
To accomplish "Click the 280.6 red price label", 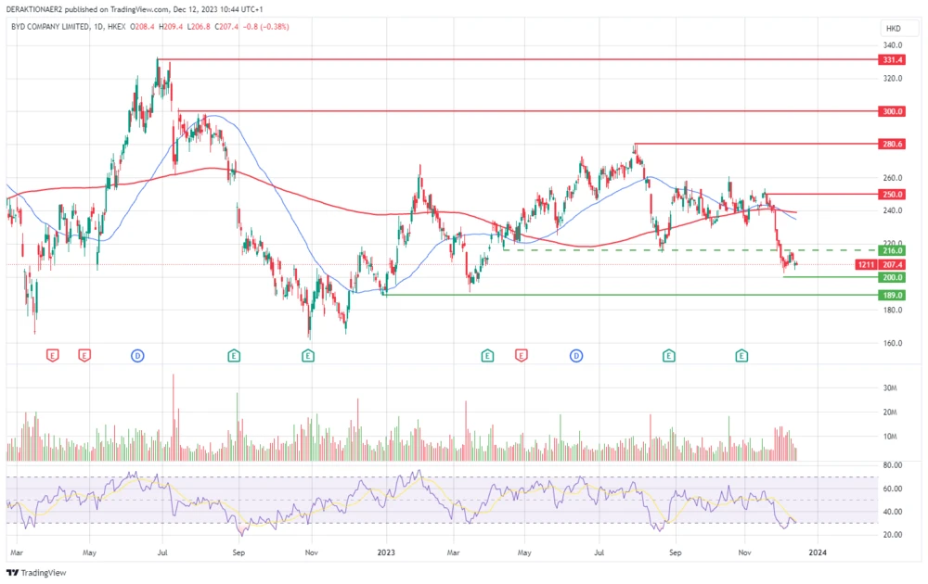I will [892, 145].
